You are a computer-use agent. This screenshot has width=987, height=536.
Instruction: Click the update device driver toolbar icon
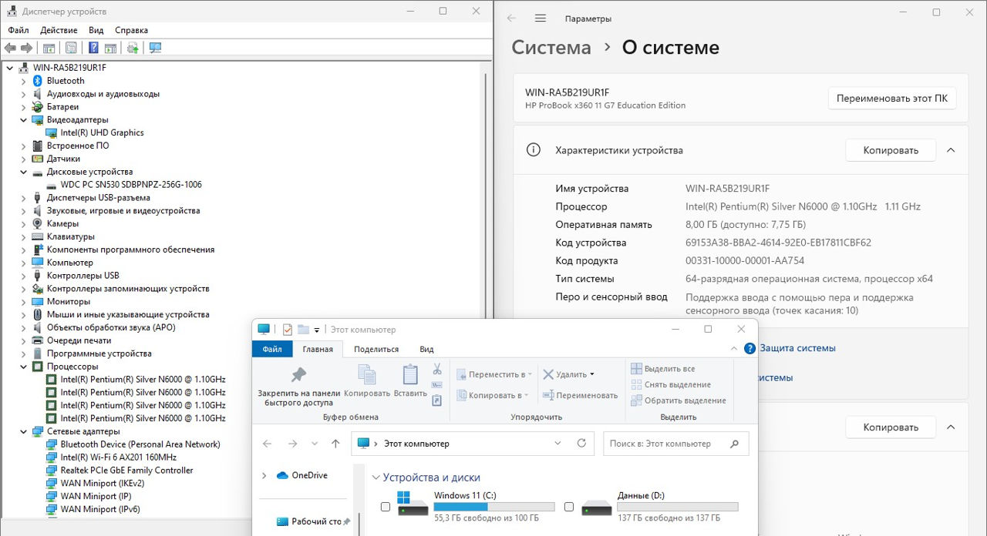(133, 48)
